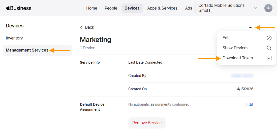The image size is (277, 130).
Task: Click the 'Default Device Assignment' heading
Action: coord(92,107)
